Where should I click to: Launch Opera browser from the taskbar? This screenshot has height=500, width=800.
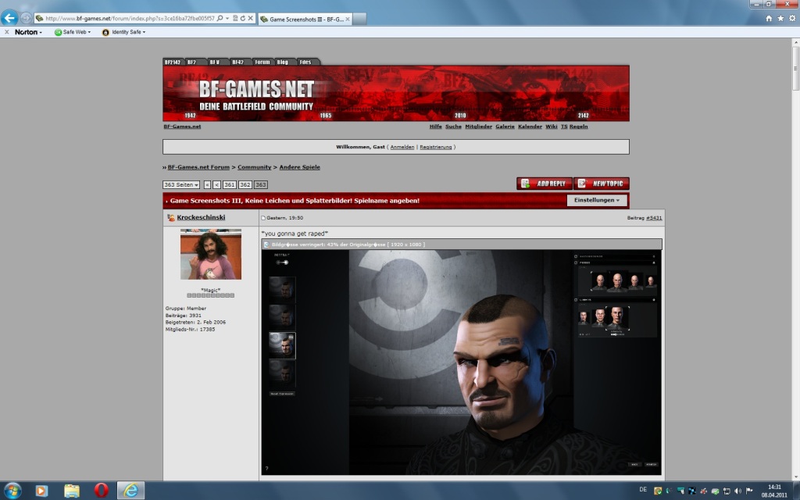coord(101,491)
